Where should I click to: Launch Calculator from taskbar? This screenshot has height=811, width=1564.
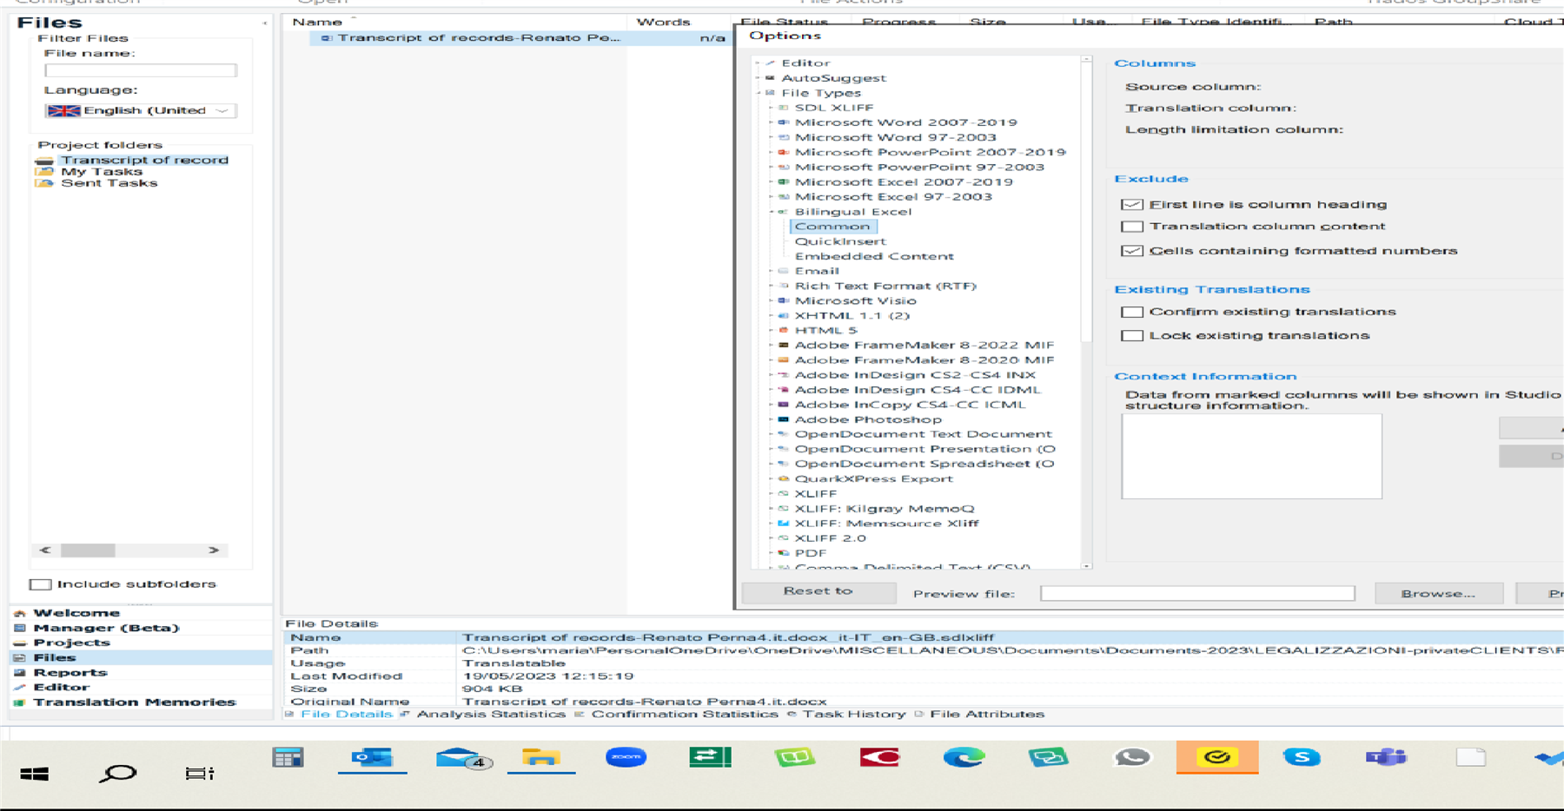point(288,757)
